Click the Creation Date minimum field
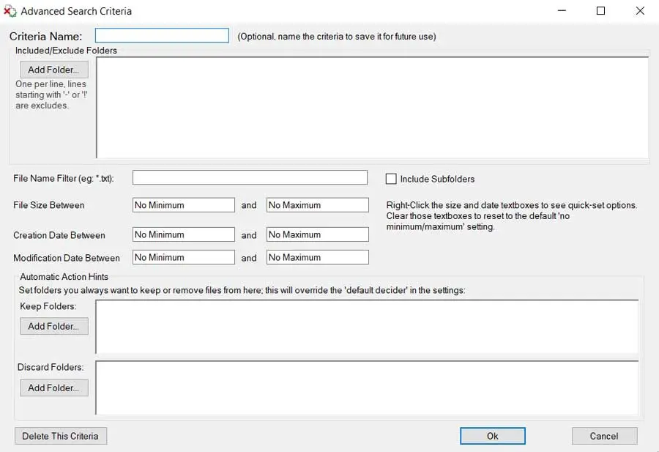This screenshot has width=659, height=452. (x=184, y=234)
